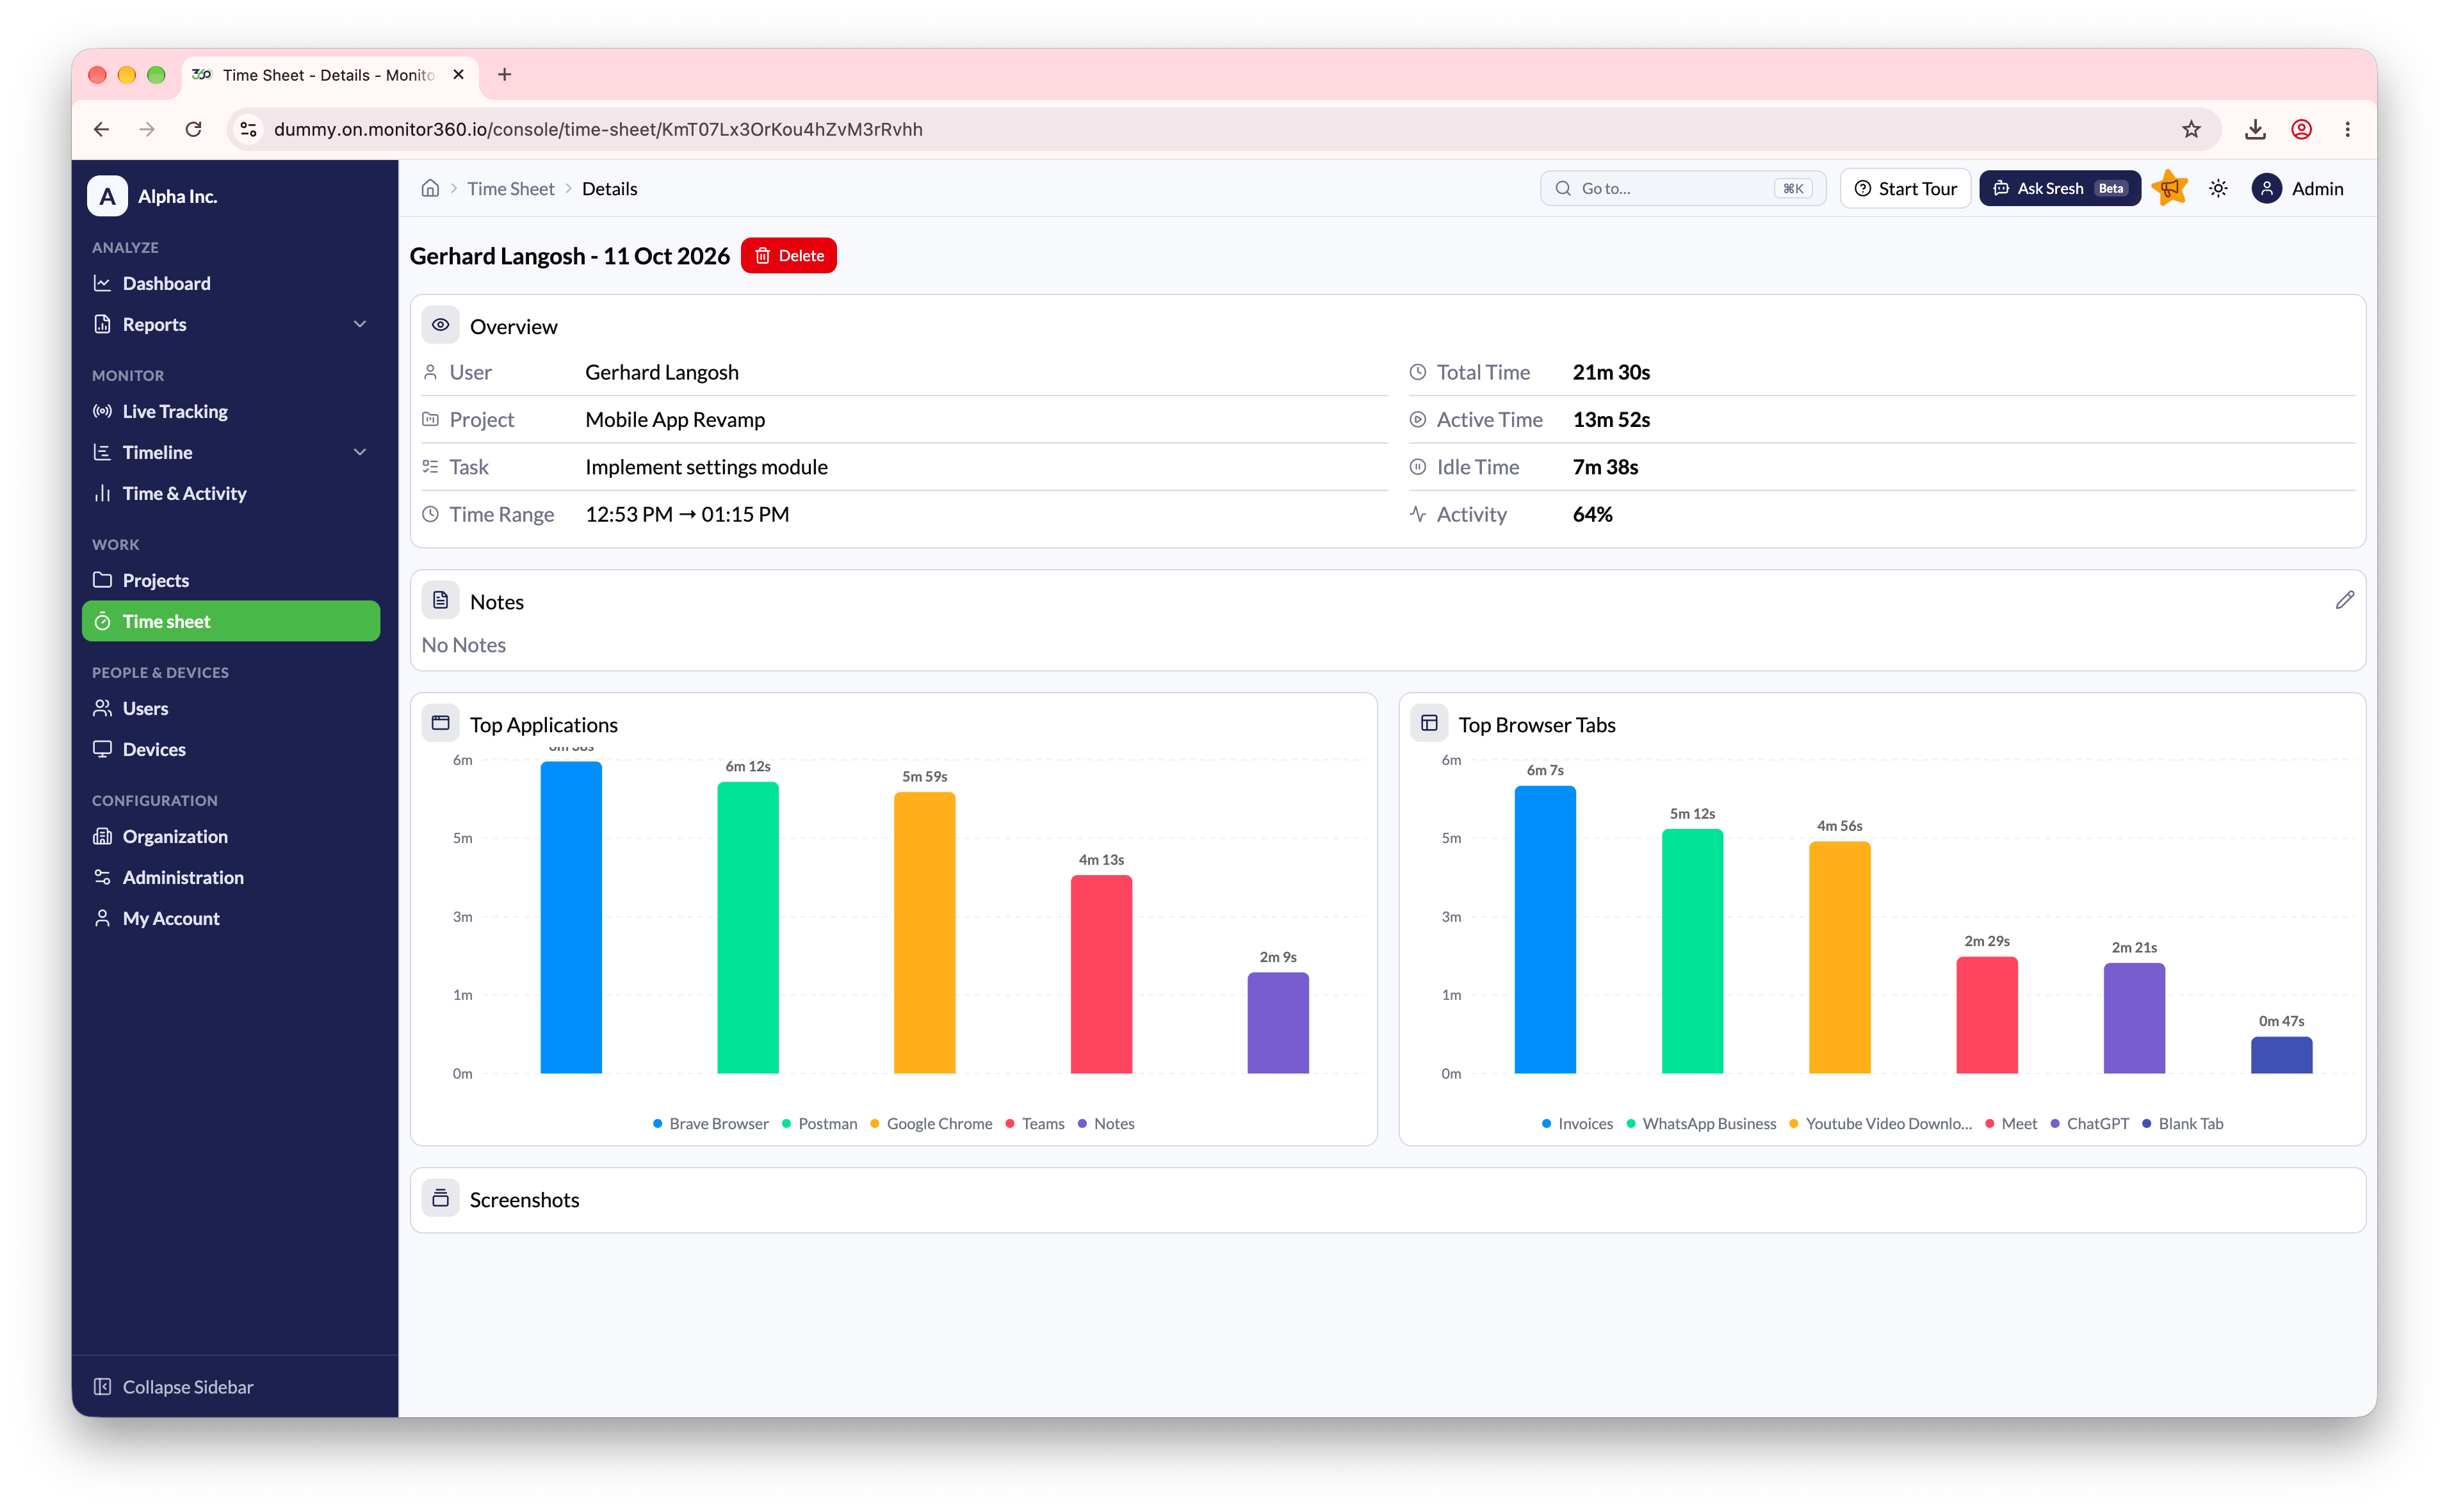The height and width of the screenshot is (1512, 2449).
Task: Open Live Tracking in sidebar
Action: coord(231,411)
